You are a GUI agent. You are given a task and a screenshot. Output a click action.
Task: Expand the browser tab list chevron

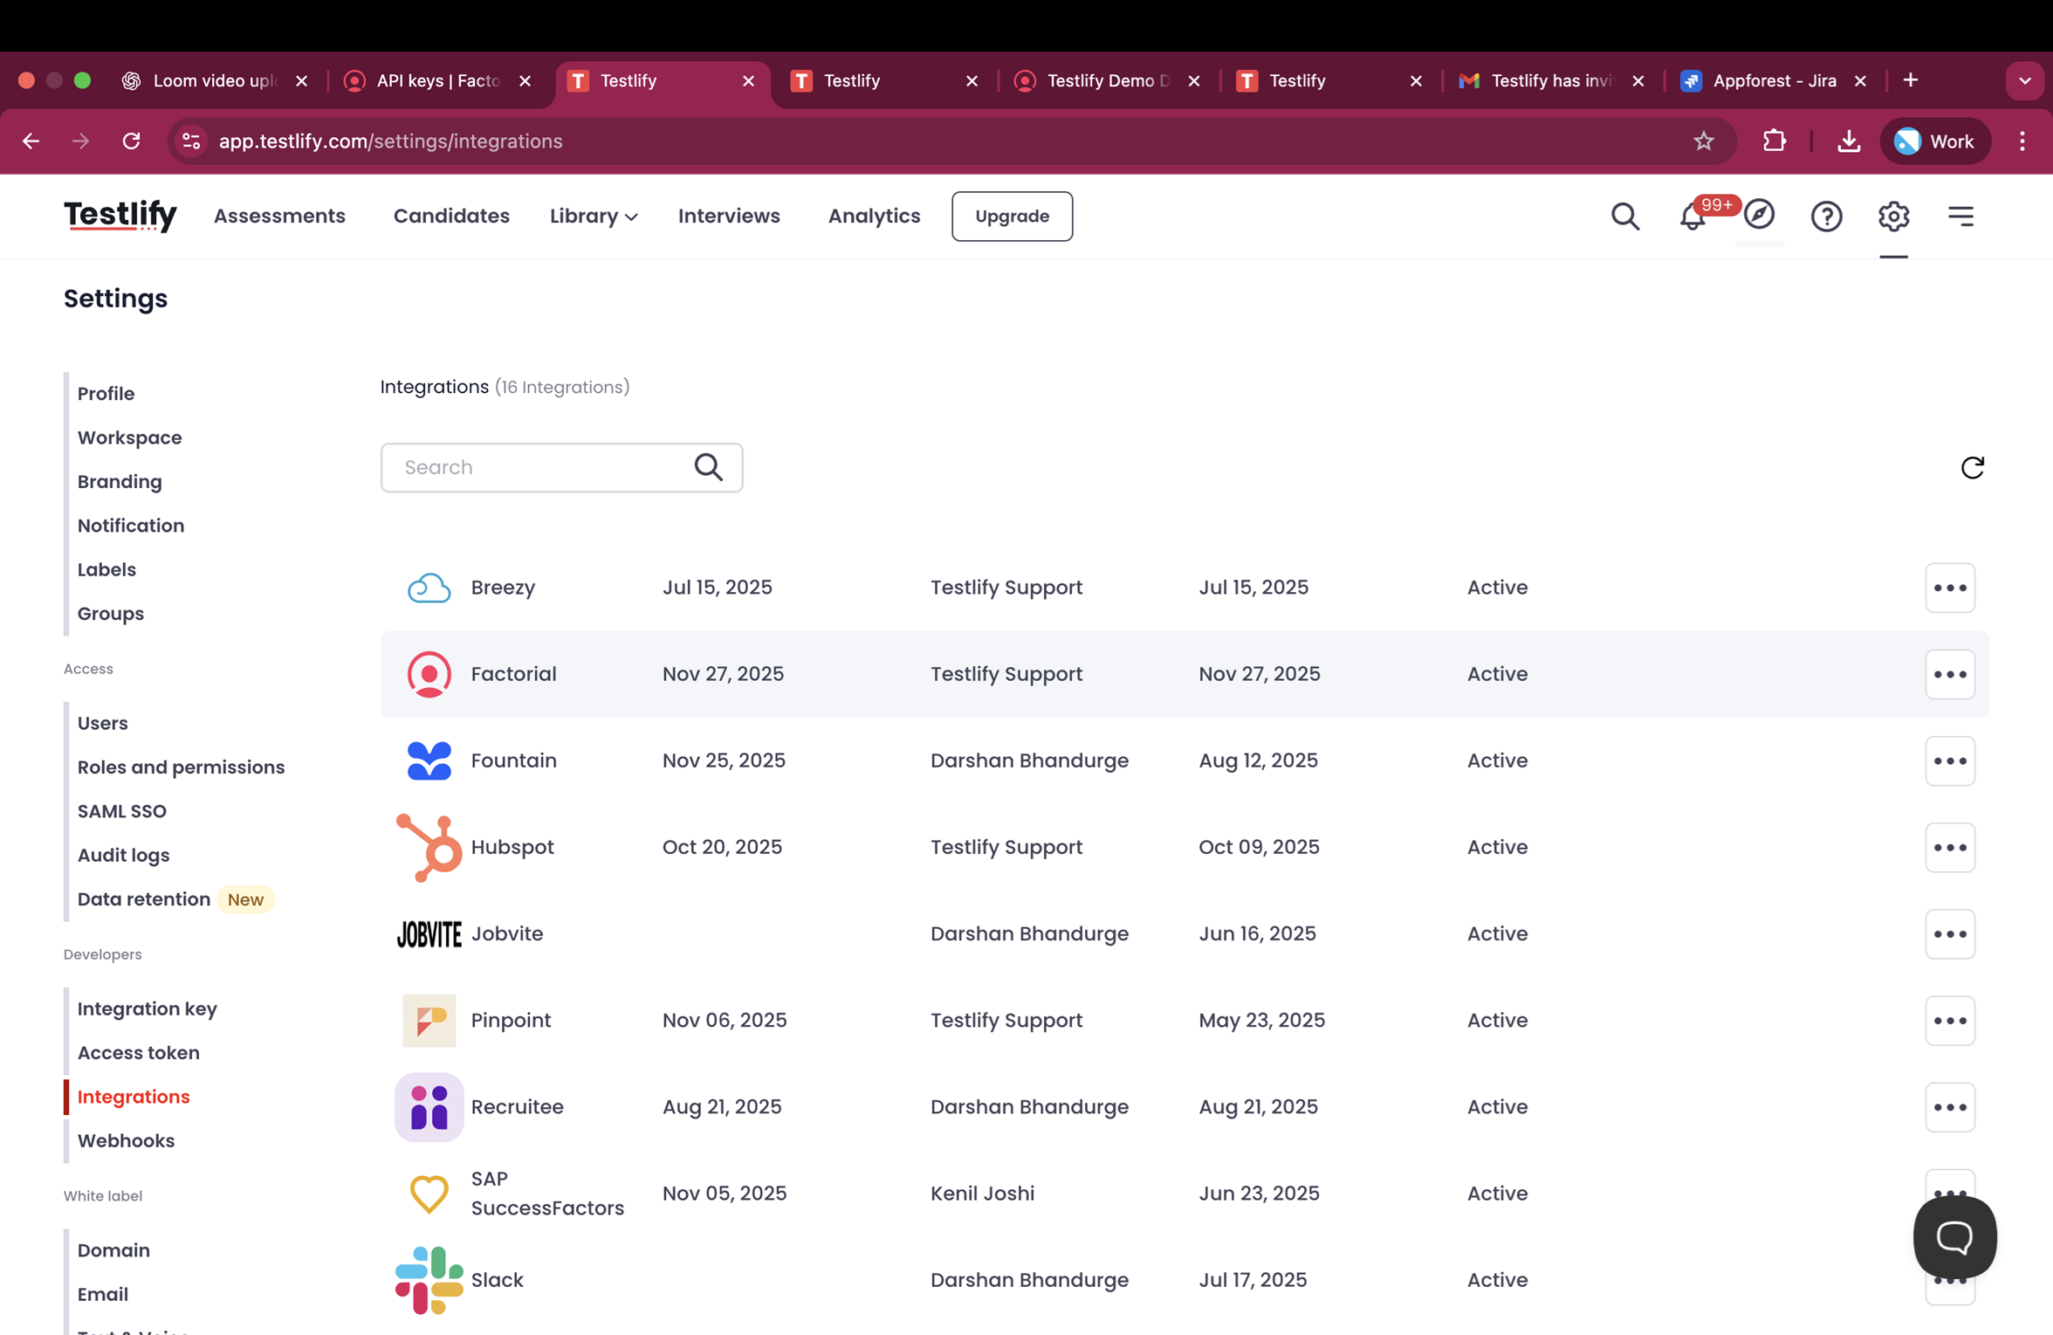coord(2024,81)
